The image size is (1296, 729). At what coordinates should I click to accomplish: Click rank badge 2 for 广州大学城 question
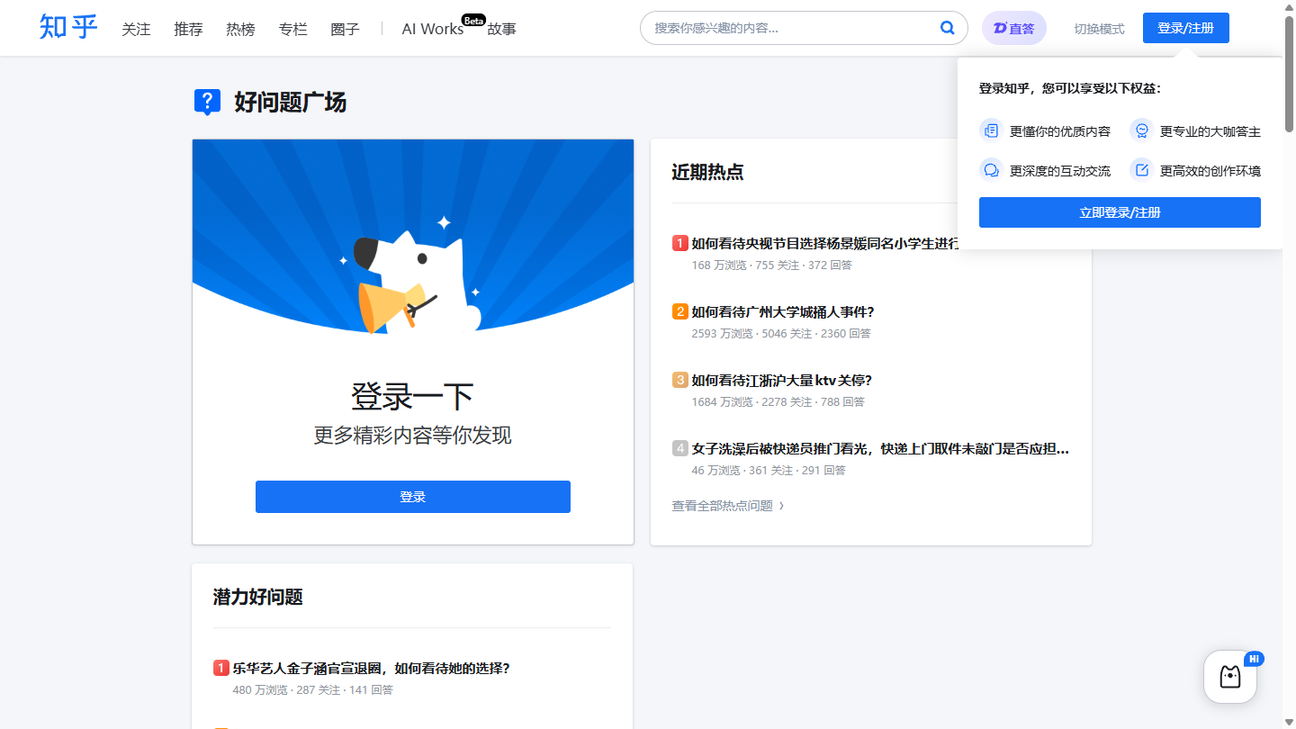coord(680,311)
